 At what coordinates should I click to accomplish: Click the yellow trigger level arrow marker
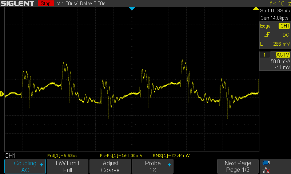256,8
